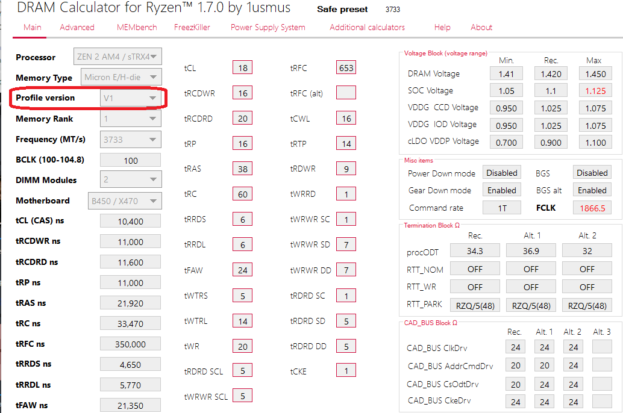Image resolution: width=623 pixels, height=413 pixels.
Task: Click the tWTRL timing value 14
Action: [242, 321]
